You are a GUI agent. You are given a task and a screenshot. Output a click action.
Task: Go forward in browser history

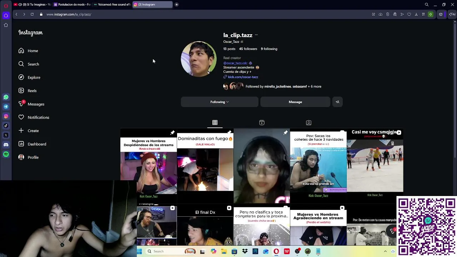coord(24,14)
